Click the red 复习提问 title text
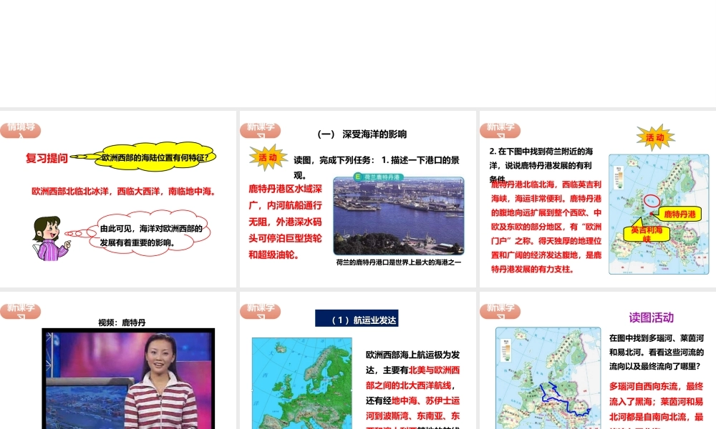 [x=47, y=158]
